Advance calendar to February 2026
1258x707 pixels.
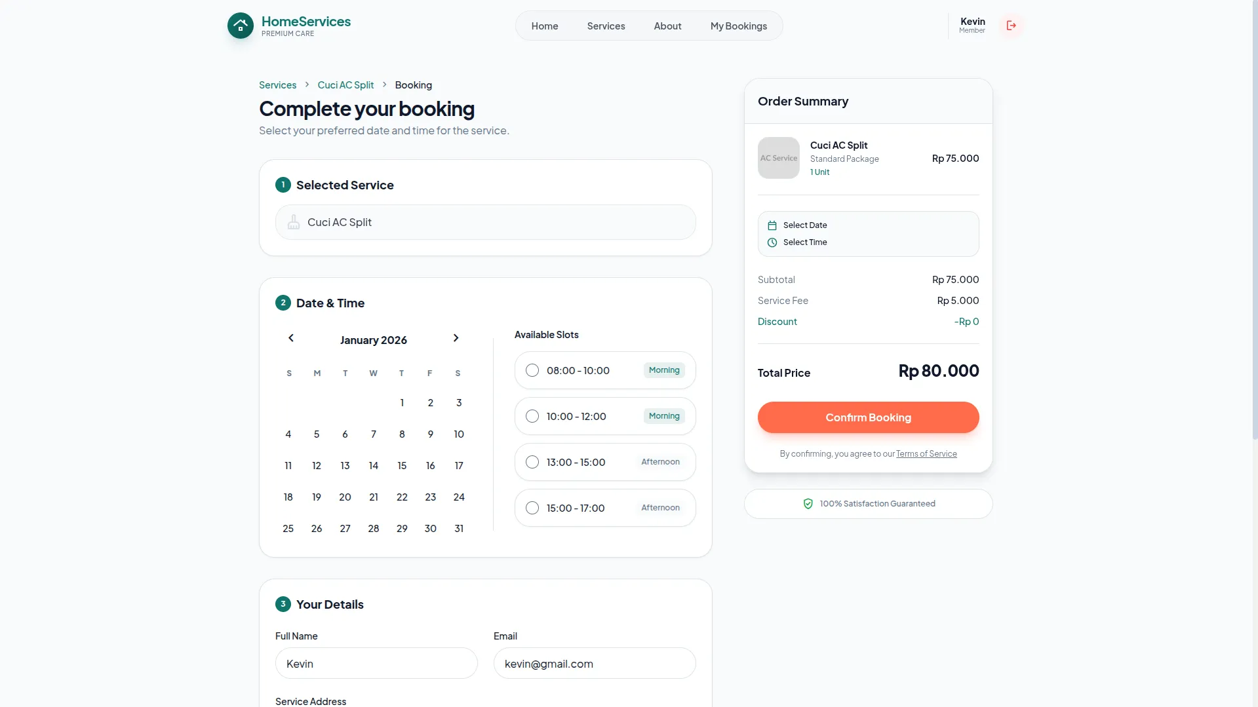pyautogui.click(x=456, y=338)
